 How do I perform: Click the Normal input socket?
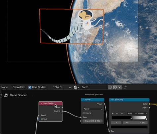coord(39,119)
